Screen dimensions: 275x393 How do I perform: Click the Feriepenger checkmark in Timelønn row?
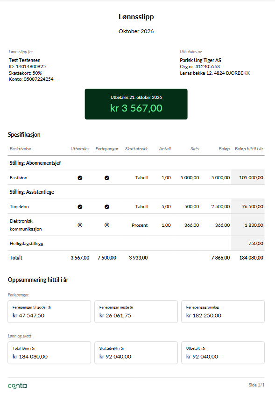[107, 207]
